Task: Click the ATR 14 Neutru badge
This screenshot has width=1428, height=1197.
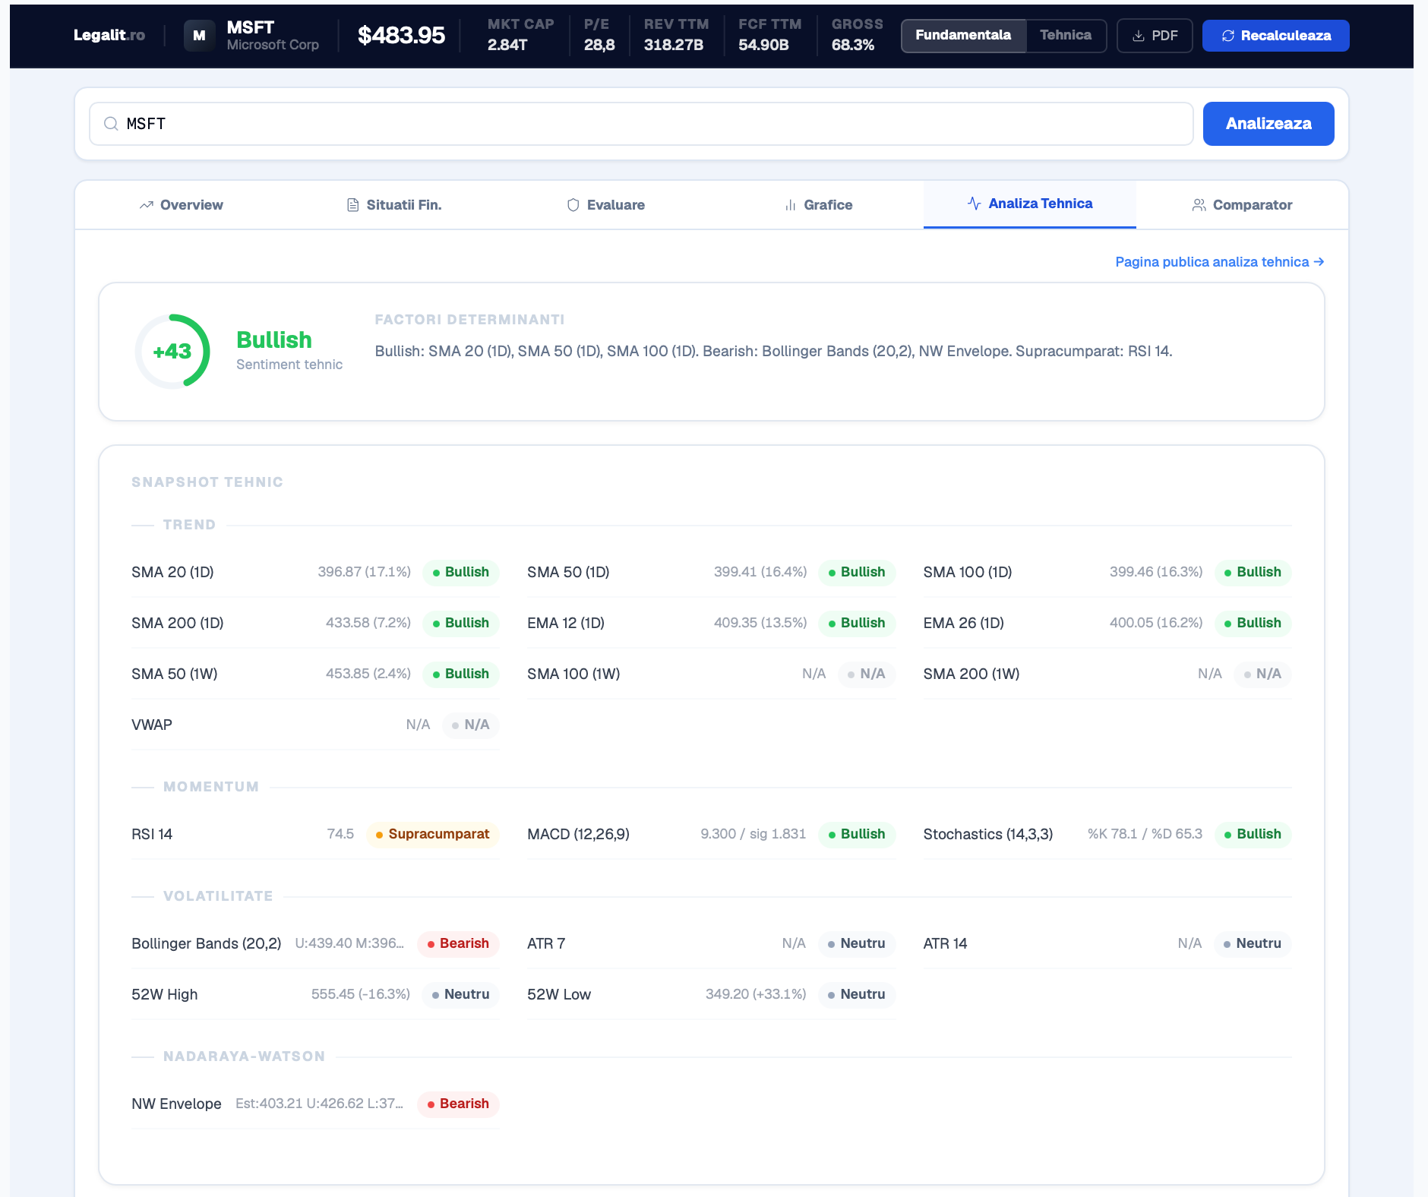Action: tap(1253, 943)
